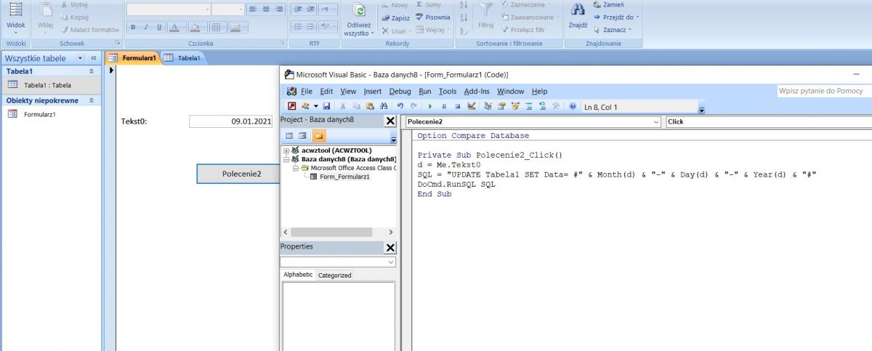This screenshot has height=351, width=872.
Task: Click the Filtruj funnel icon
Action: click(485, 16)
